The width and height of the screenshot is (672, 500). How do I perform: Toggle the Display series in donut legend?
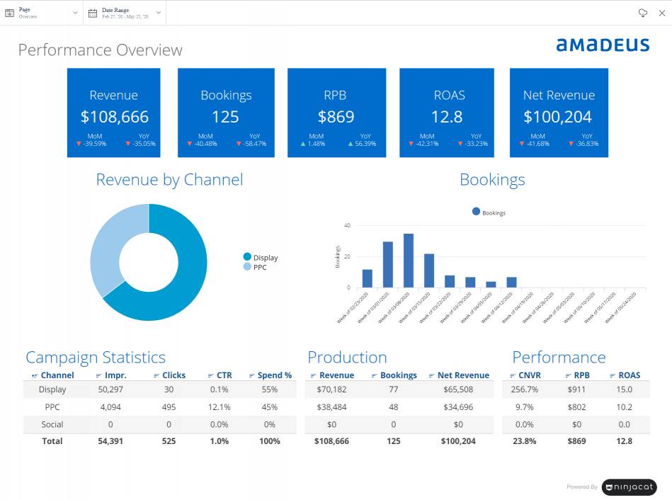(247, 257)
